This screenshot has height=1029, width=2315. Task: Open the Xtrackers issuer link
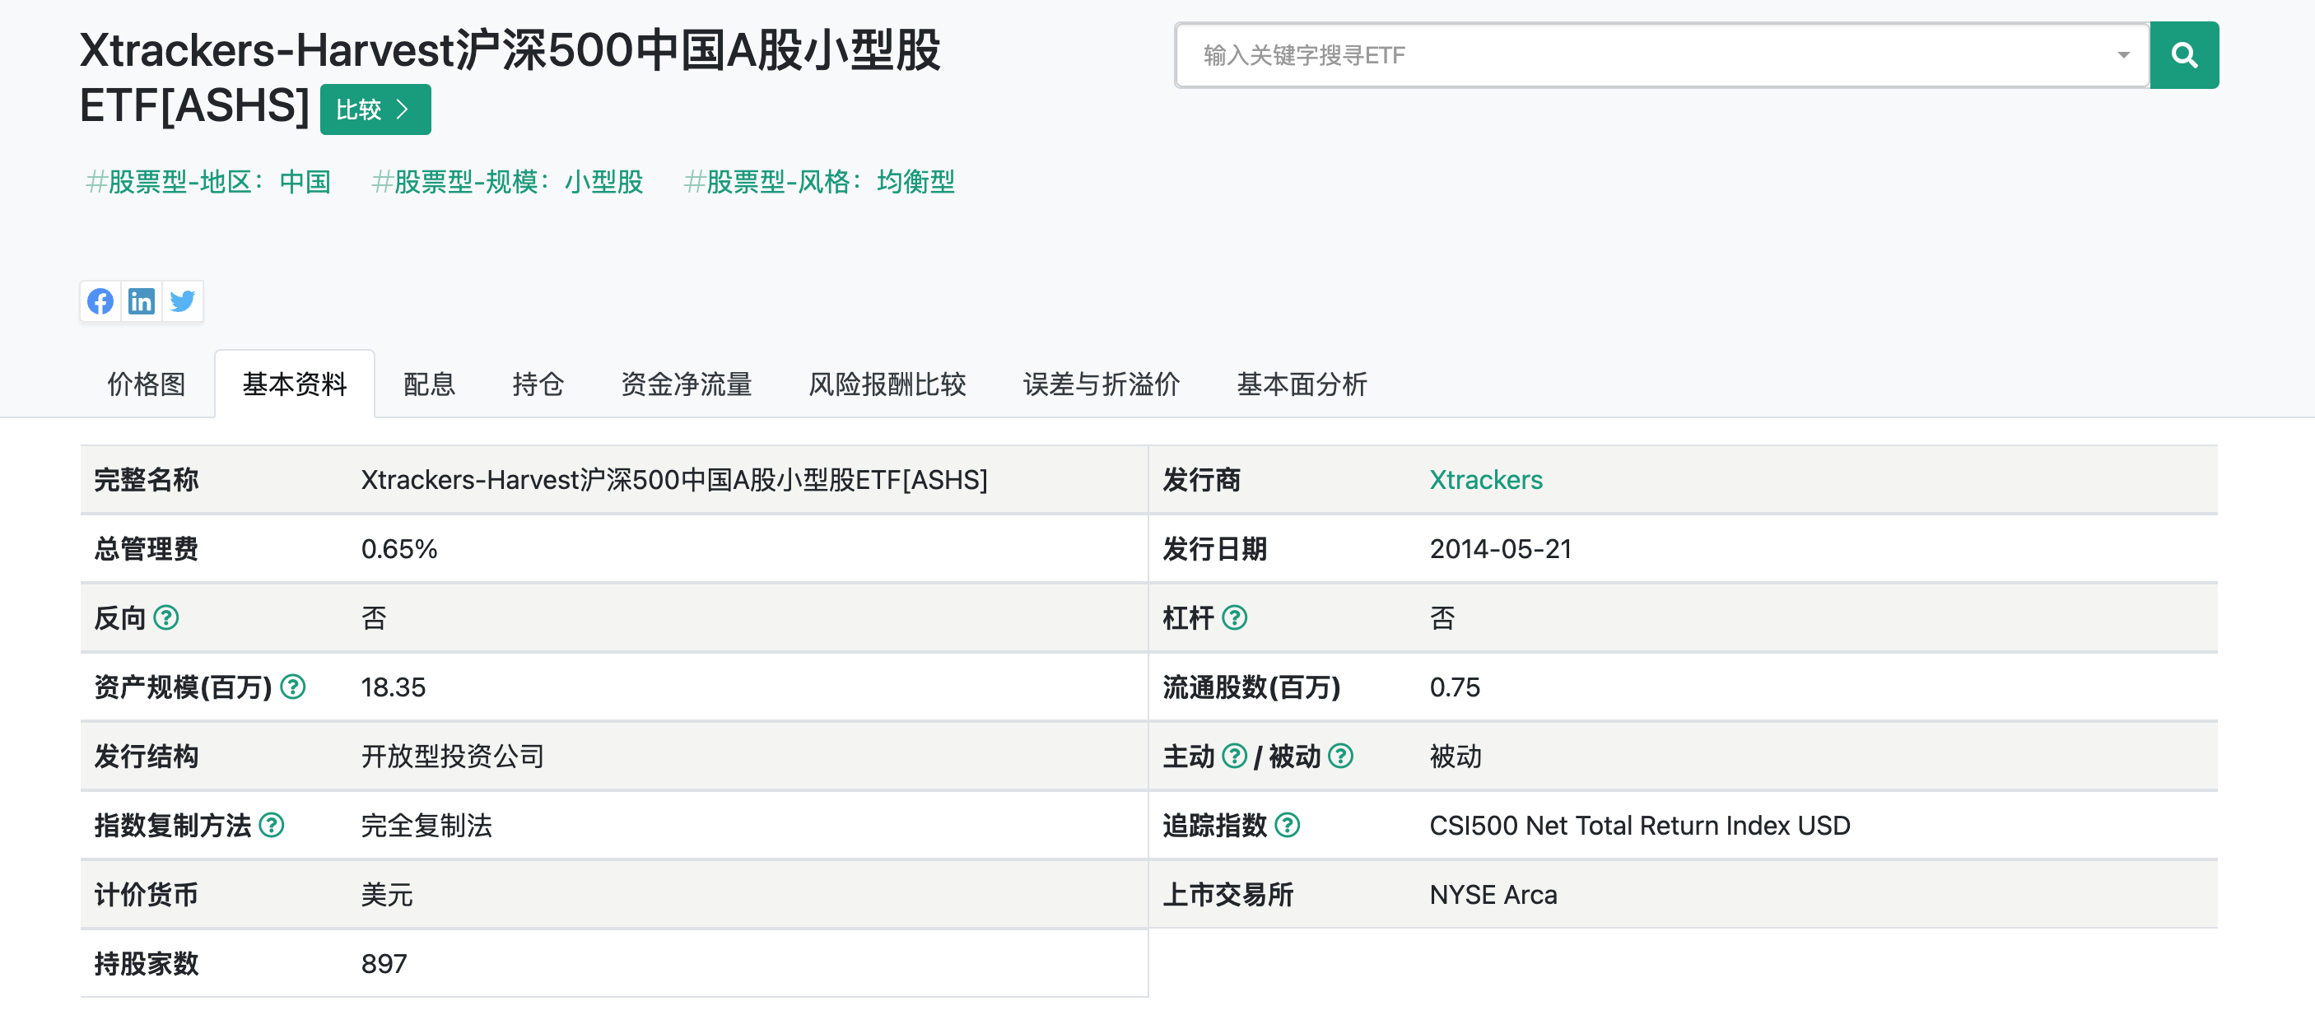[x=1485, y=480]
